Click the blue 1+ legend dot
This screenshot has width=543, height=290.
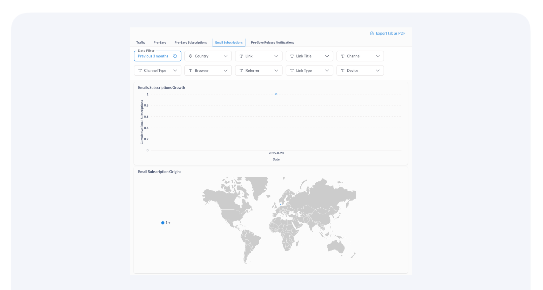pyautogui.click(x=163, y=223)
